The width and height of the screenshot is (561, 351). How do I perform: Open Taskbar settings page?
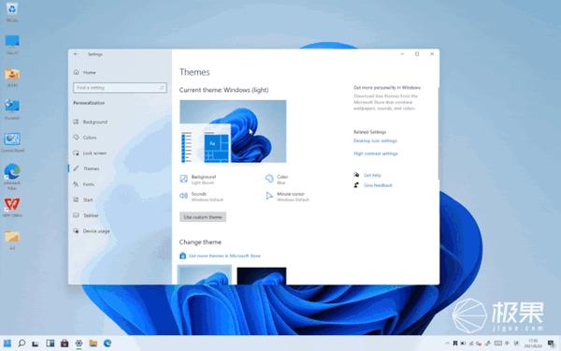tap(86, 215)
